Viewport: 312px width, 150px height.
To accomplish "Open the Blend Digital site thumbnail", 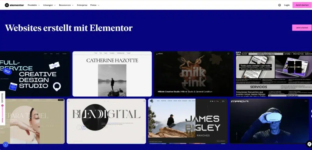I will click(x=106, y=121).
